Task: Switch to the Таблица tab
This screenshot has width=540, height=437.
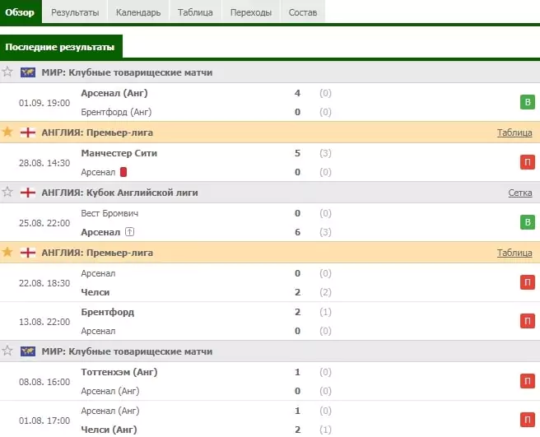Action: 195,12
